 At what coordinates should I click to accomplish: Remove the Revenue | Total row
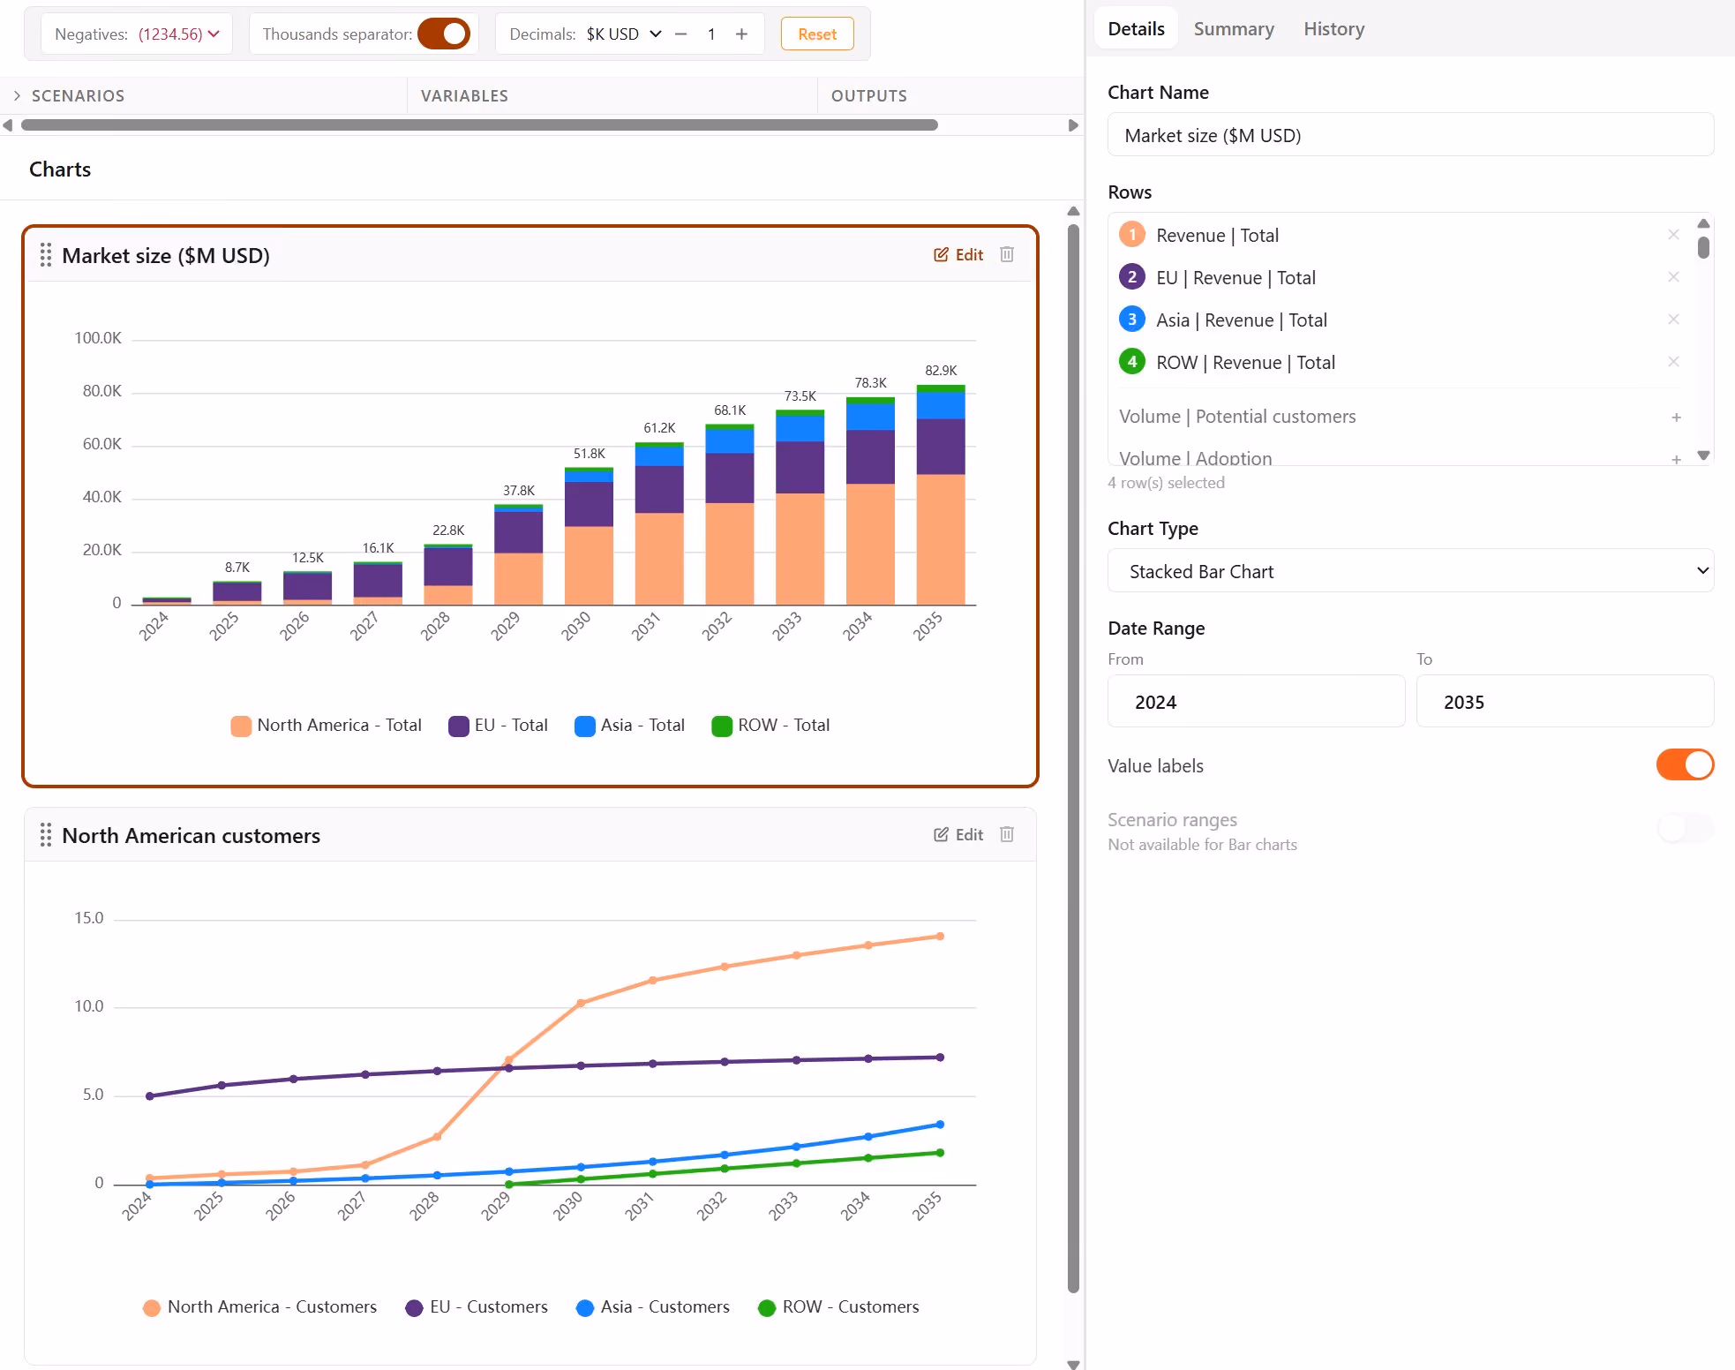[1673, 235]
